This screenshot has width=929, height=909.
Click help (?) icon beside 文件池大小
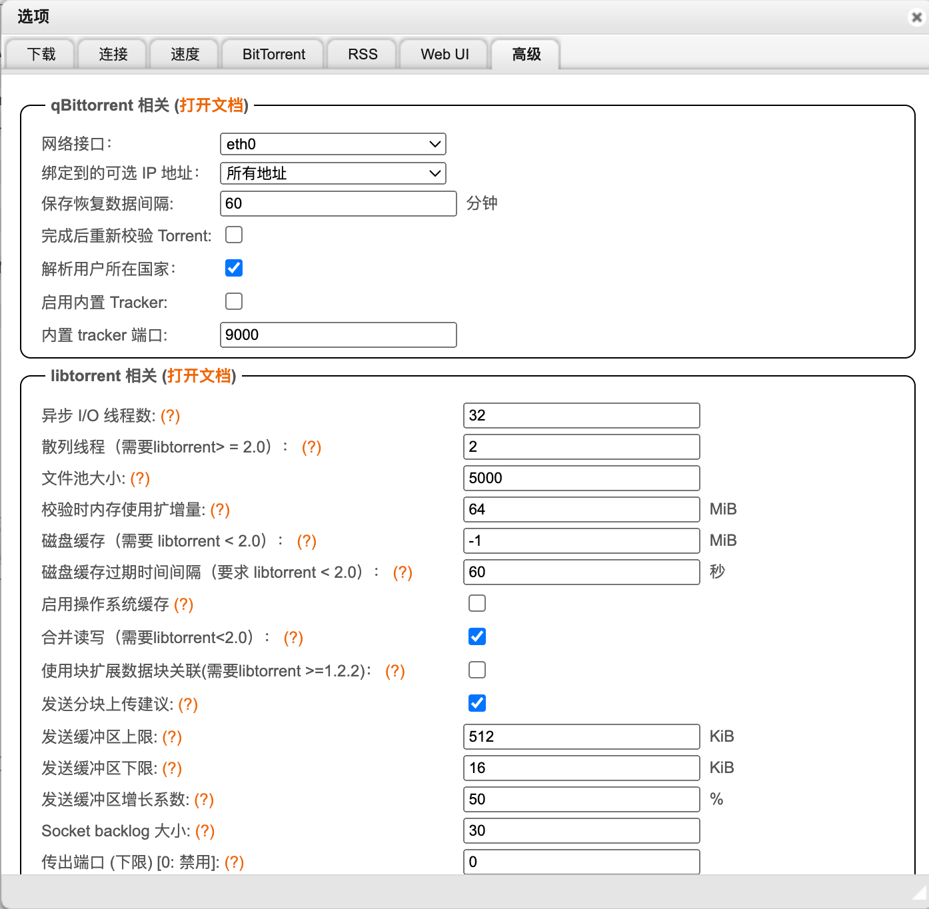tap(140, 478)
